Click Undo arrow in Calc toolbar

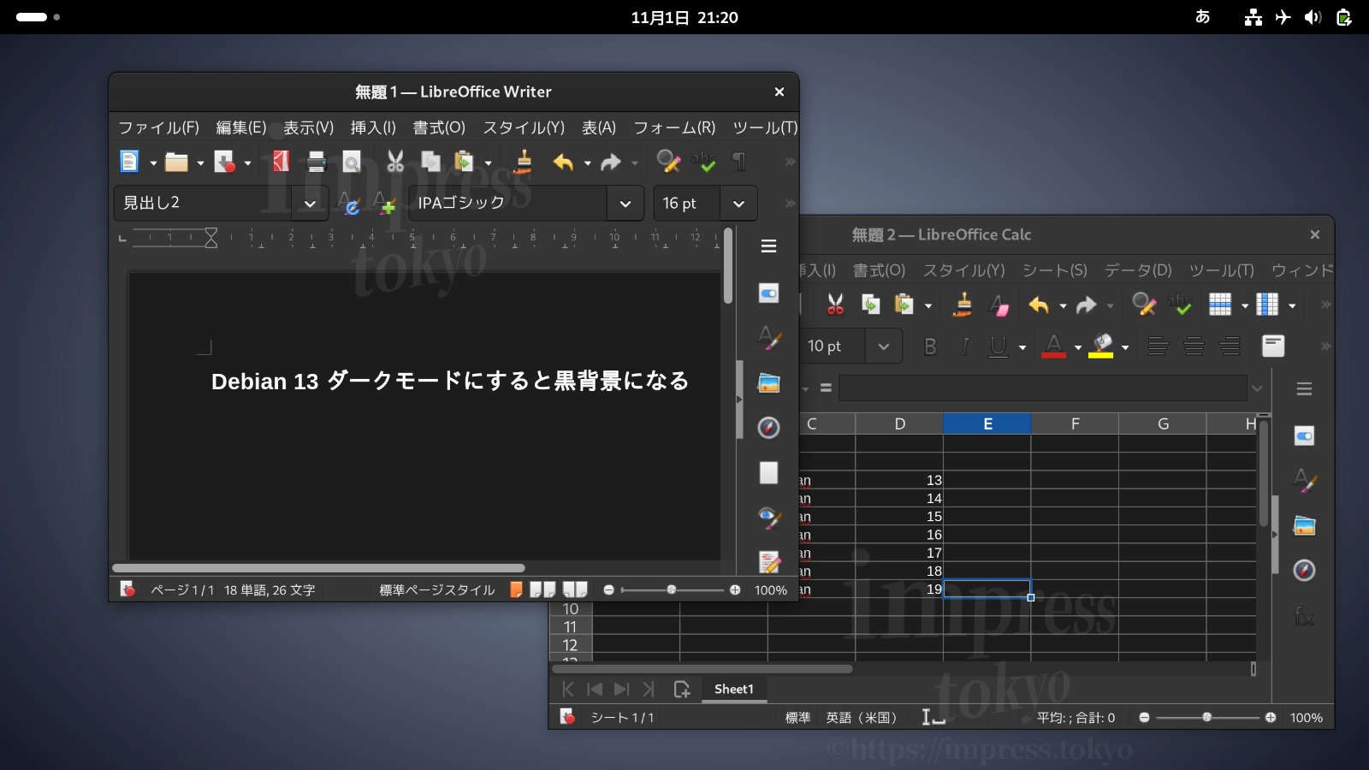(x=1039, y=305)
